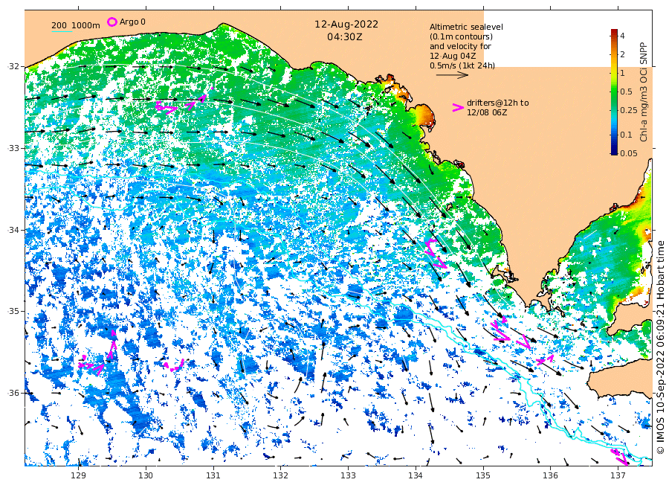
Task: Click the latitude axis label -35
Action: coord(13,311)
